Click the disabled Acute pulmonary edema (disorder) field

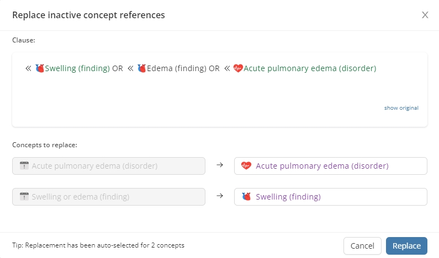pos(109,166)
